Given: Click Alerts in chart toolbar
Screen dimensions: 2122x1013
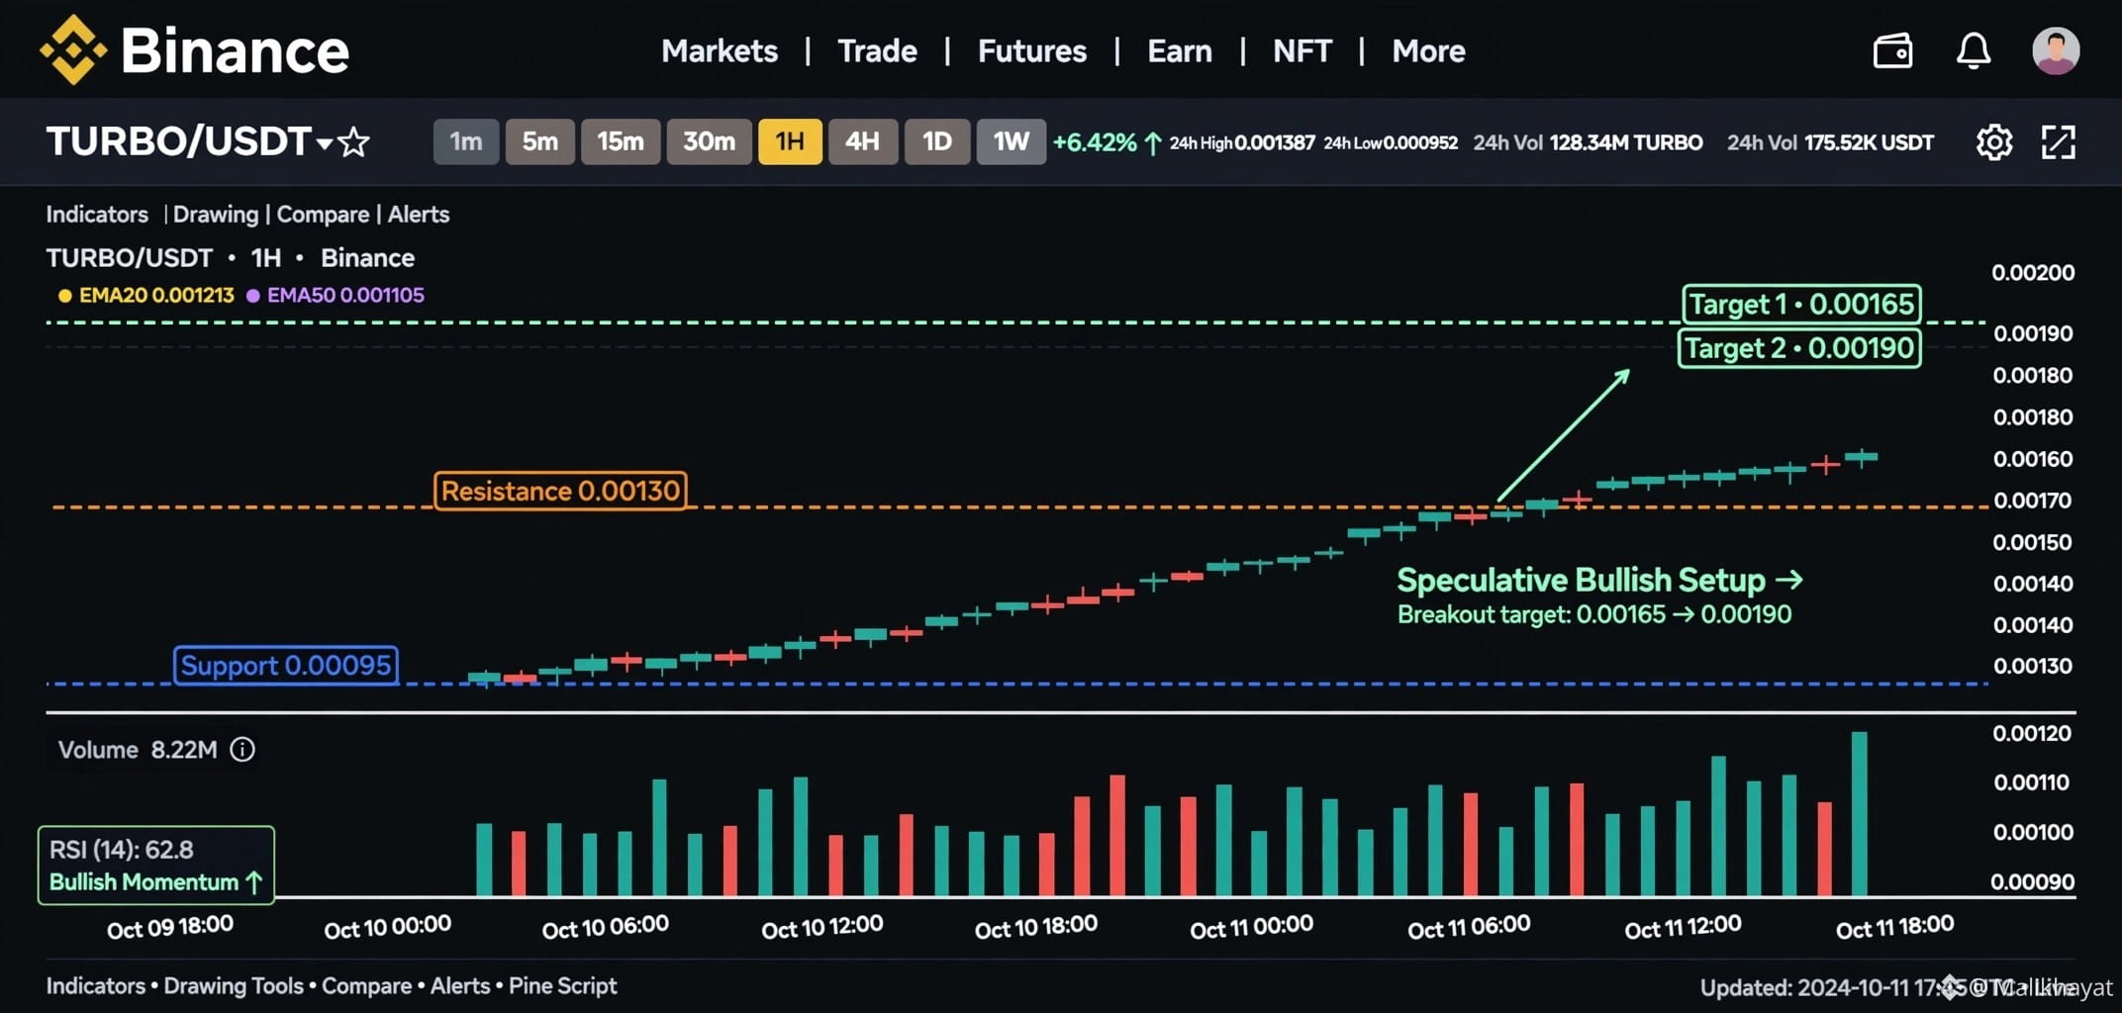Looking at the screenshot, I should tap(419, 214).
